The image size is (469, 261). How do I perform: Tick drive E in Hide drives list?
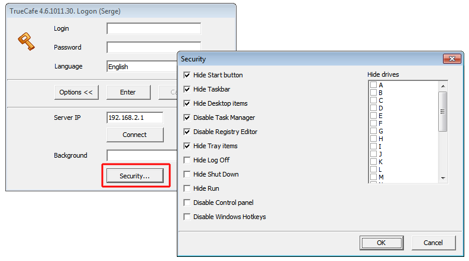click(373, 116)
